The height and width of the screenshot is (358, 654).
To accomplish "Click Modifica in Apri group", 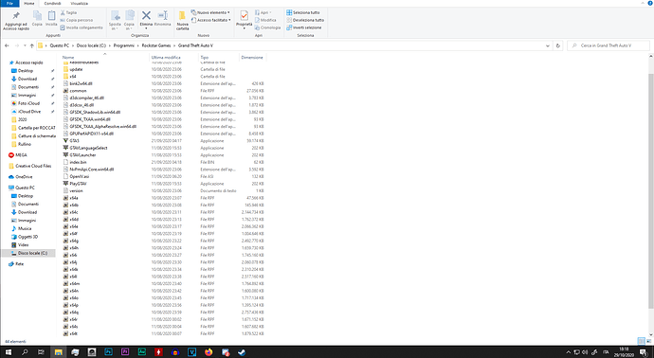I will (x=265, y=20).
